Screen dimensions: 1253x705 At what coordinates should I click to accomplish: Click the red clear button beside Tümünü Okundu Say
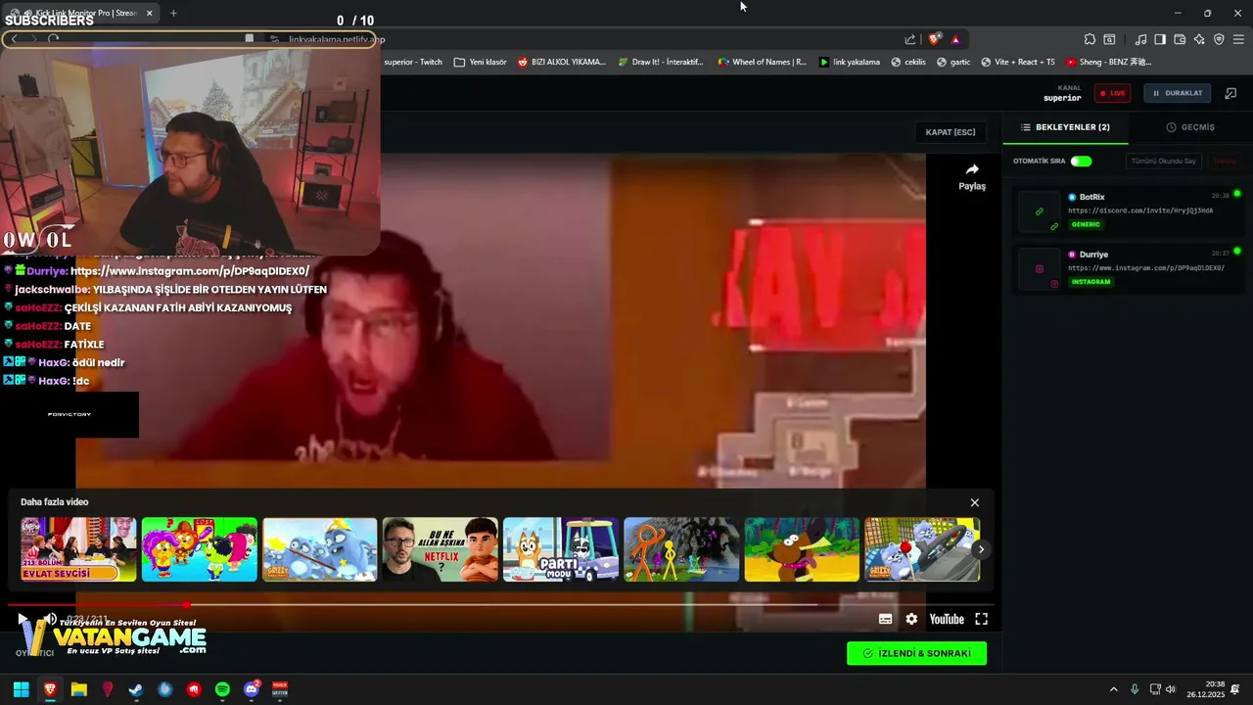pos(1225,161)
